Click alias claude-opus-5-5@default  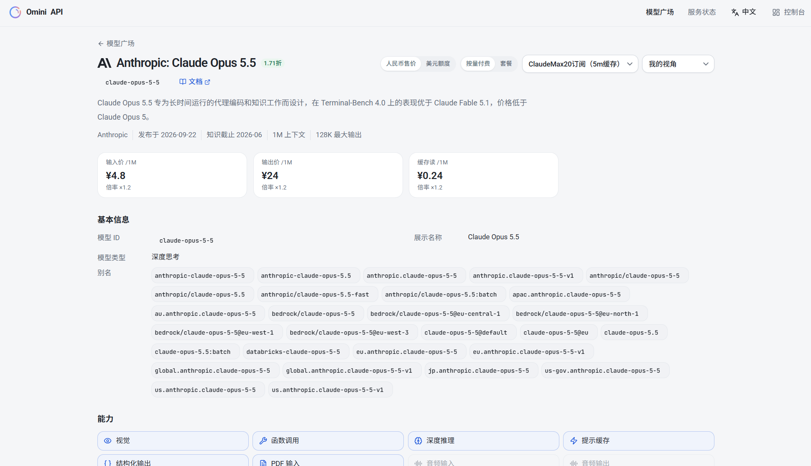coord(468,333)
